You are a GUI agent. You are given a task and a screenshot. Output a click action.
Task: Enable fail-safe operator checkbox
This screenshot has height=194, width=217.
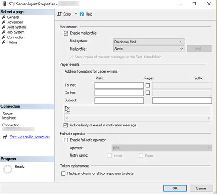pos(66,140)
